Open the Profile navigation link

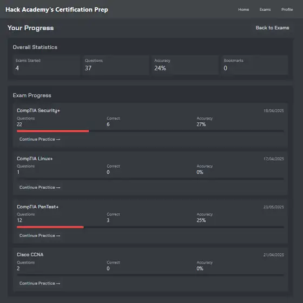(x=287, y=10)
